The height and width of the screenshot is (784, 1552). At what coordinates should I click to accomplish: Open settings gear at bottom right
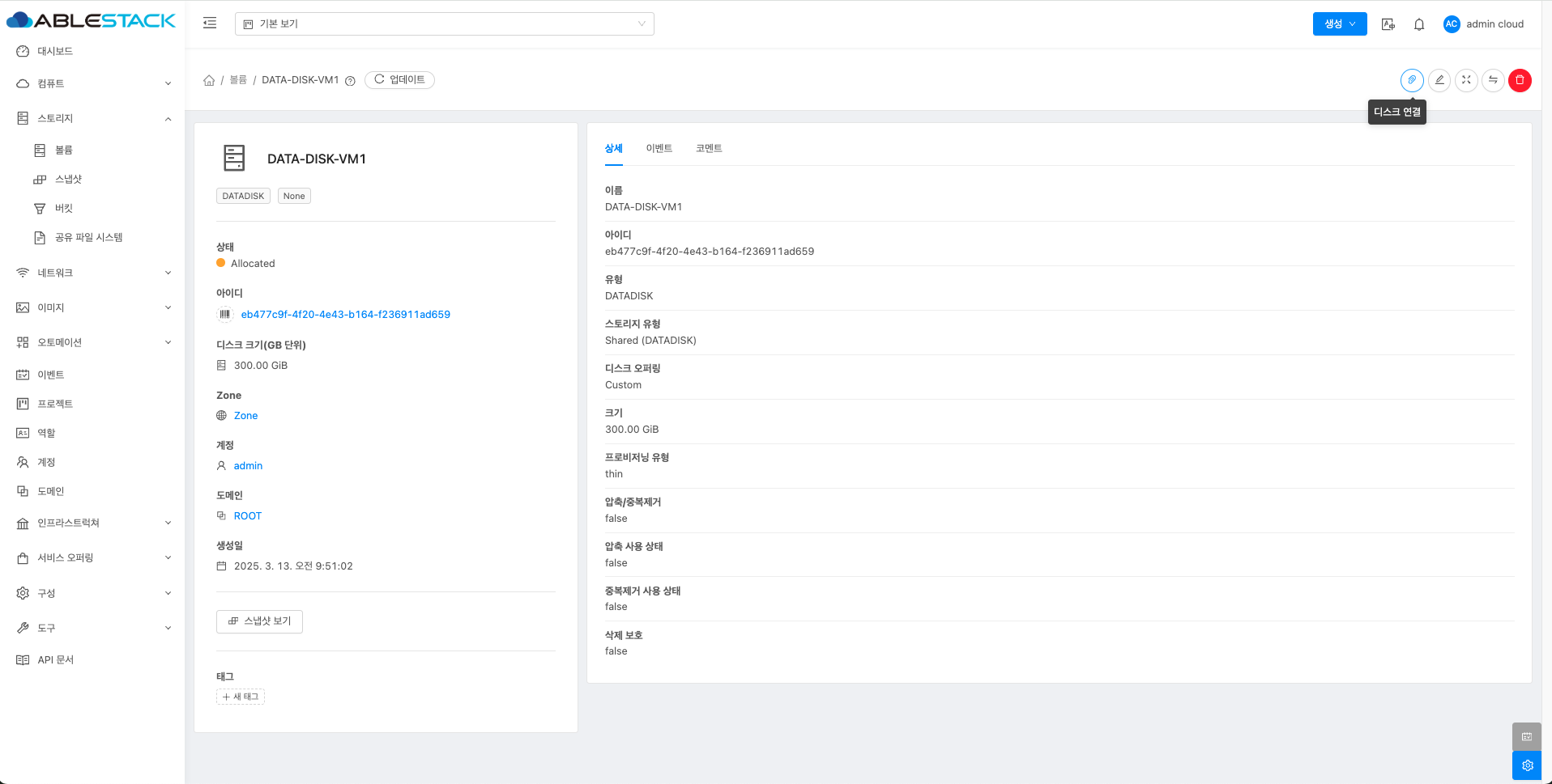click(x=1526, y=765)
